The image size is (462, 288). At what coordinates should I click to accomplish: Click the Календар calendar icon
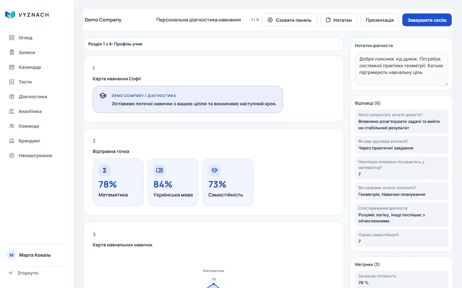(x=12, y=67)
